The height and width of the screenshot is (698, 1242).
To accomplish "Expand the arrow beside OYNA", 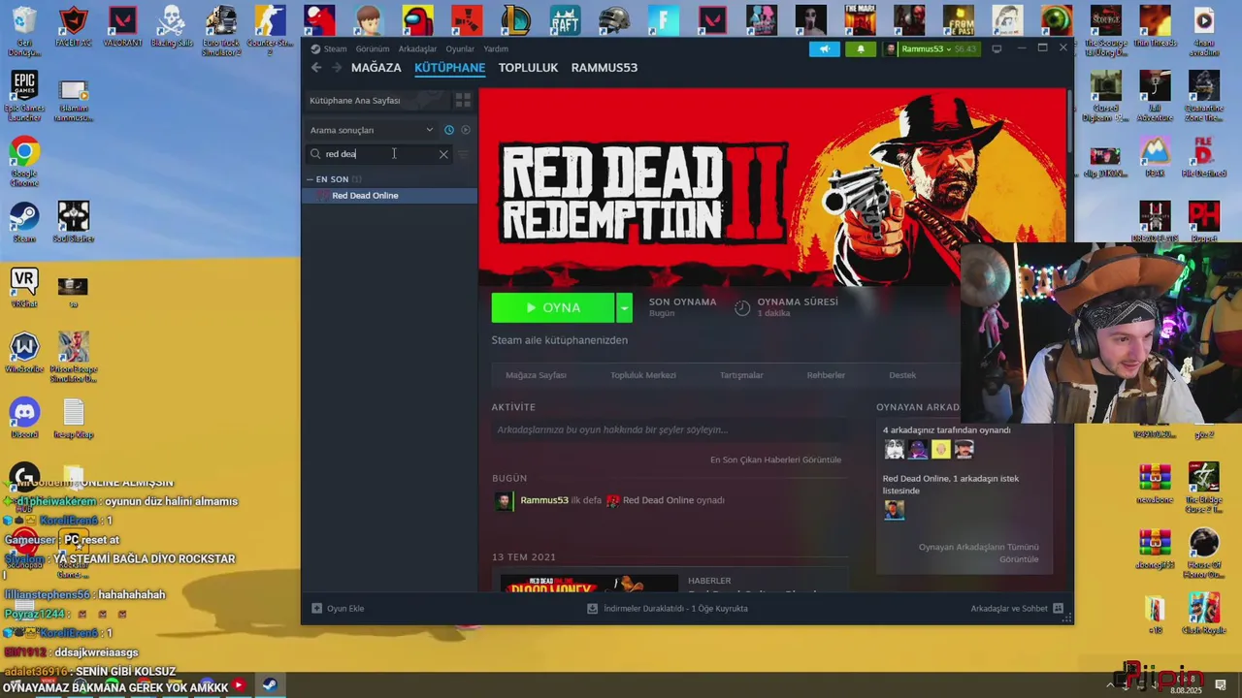I will [624, 307].
